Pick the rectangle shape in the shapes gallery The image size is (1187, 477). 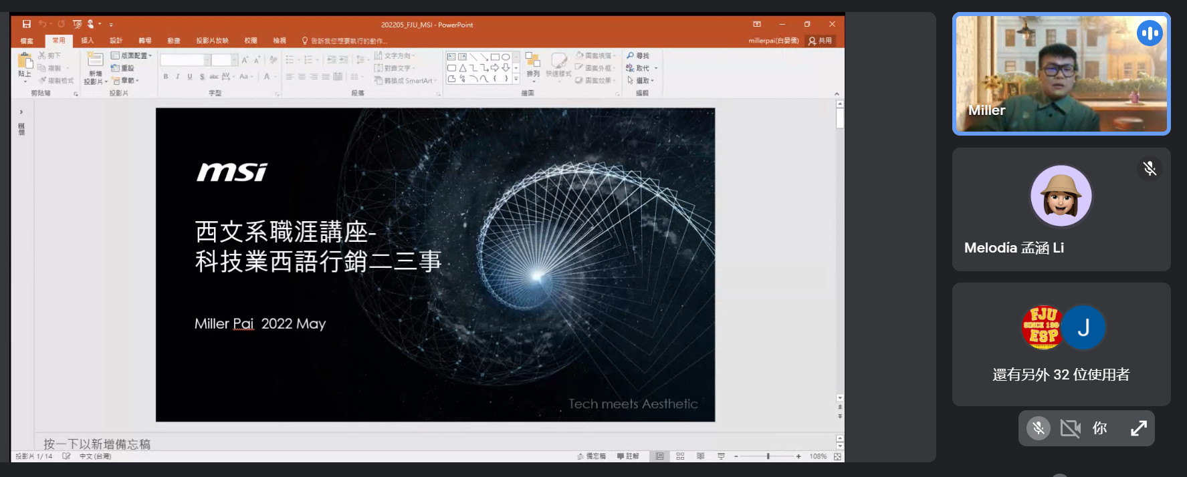[x=495, y=57]
